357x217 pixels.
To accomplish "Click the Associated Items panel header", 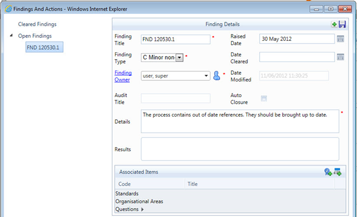I will tap(230, 172).
